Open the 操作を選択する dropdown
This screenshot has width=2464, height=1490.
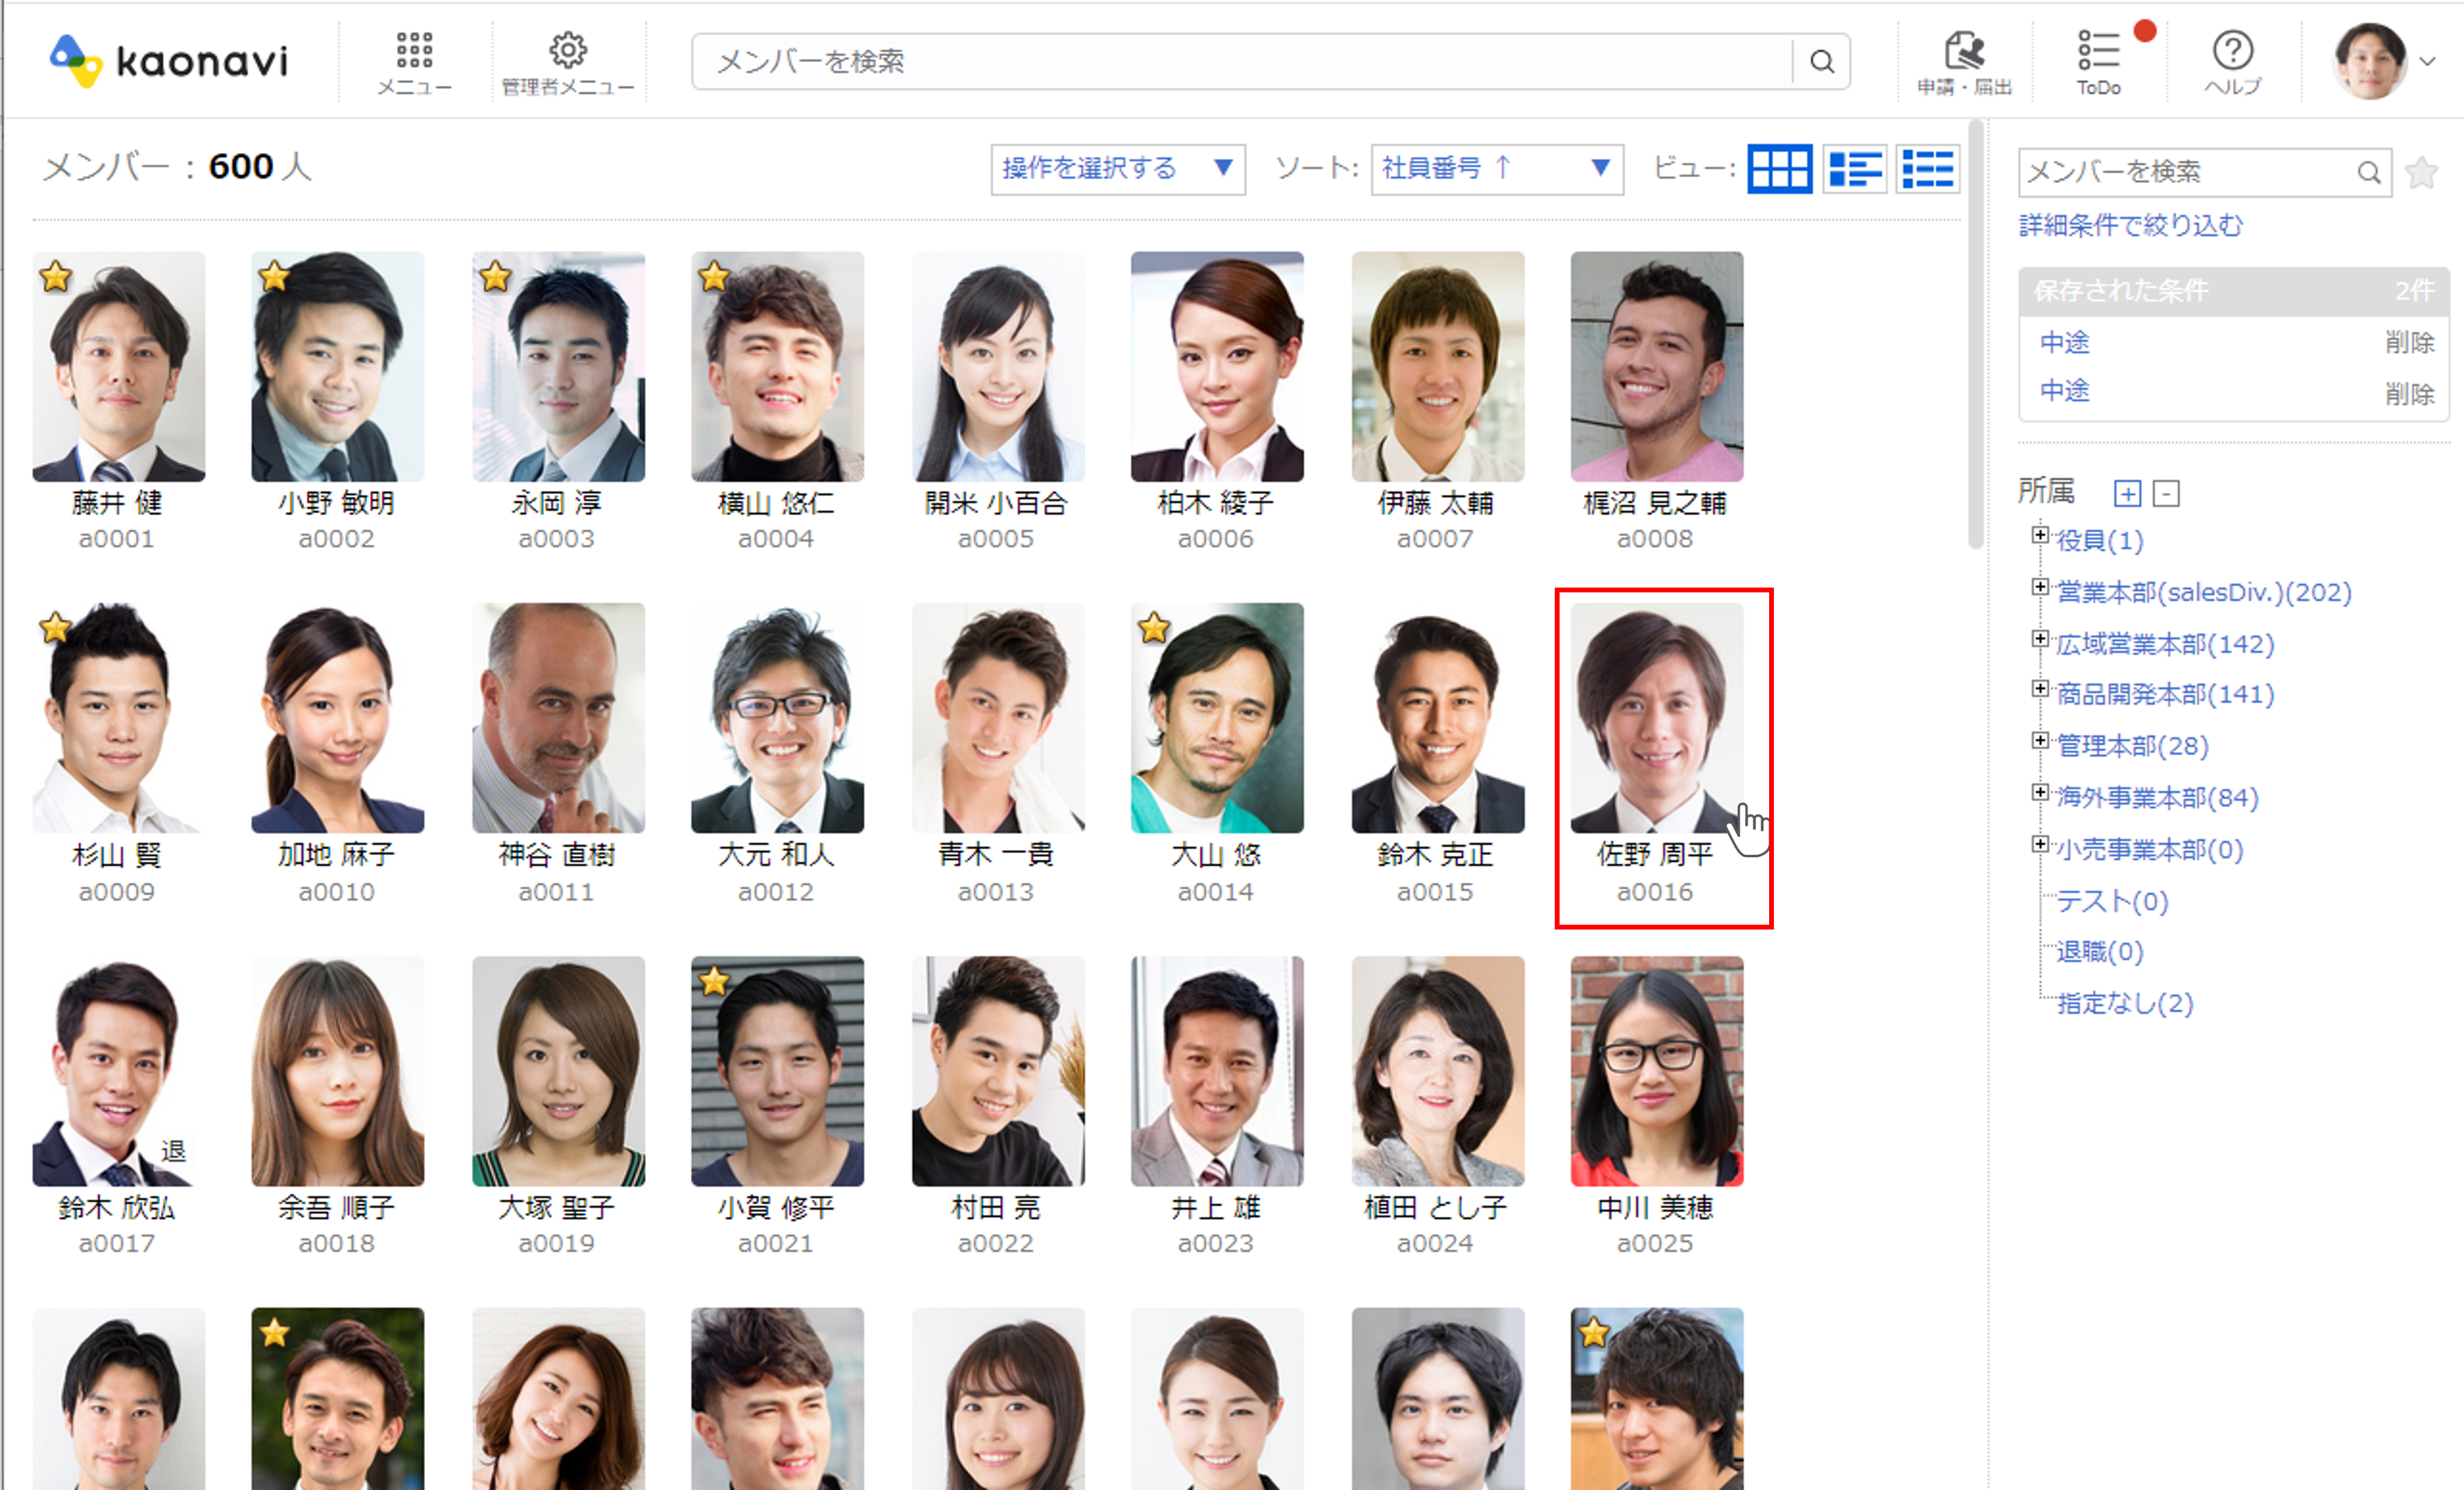click(x=1117, y=169)
